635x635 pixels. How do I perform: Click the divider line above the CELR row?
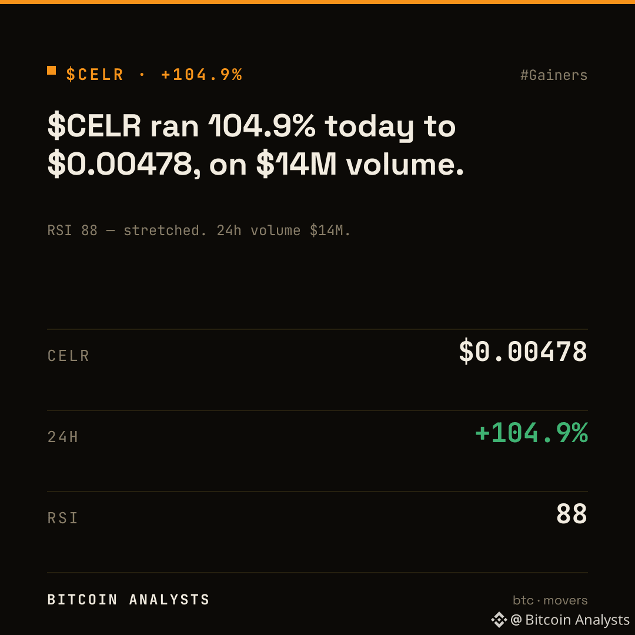click(317, 329)
